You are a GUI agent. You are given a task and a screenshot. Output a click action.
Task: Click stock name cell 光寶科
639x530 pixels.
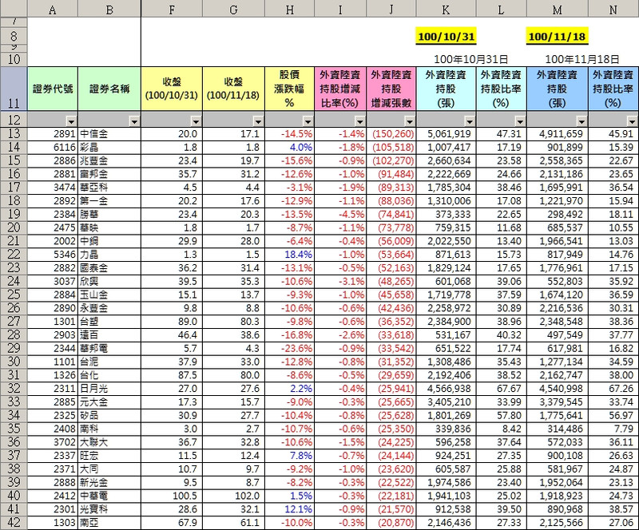109,509
